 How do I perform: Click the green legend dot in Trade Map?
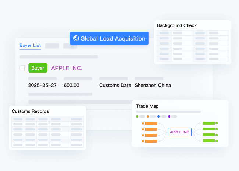tap(137, 116)
